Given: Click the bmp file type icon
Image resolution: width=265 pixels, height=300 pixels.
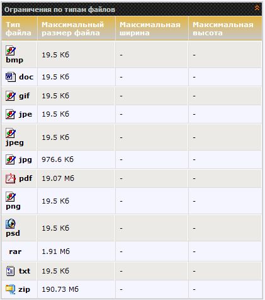Looking at the screenshot, I should point(11,50).
